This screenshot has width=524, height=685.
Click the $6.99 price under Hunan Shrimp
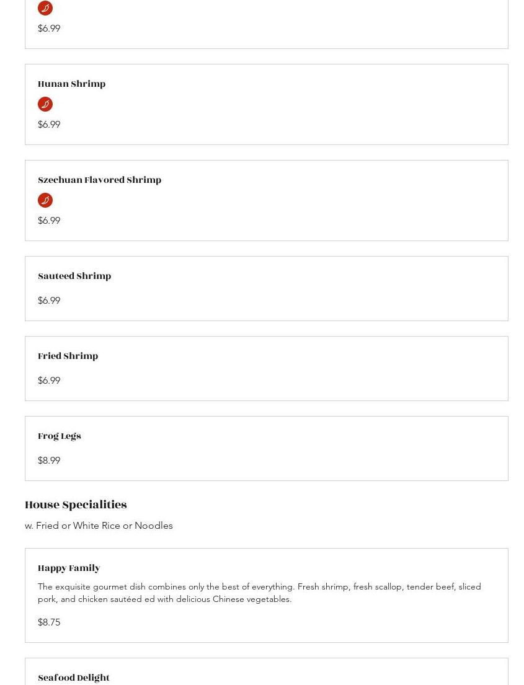49,125
